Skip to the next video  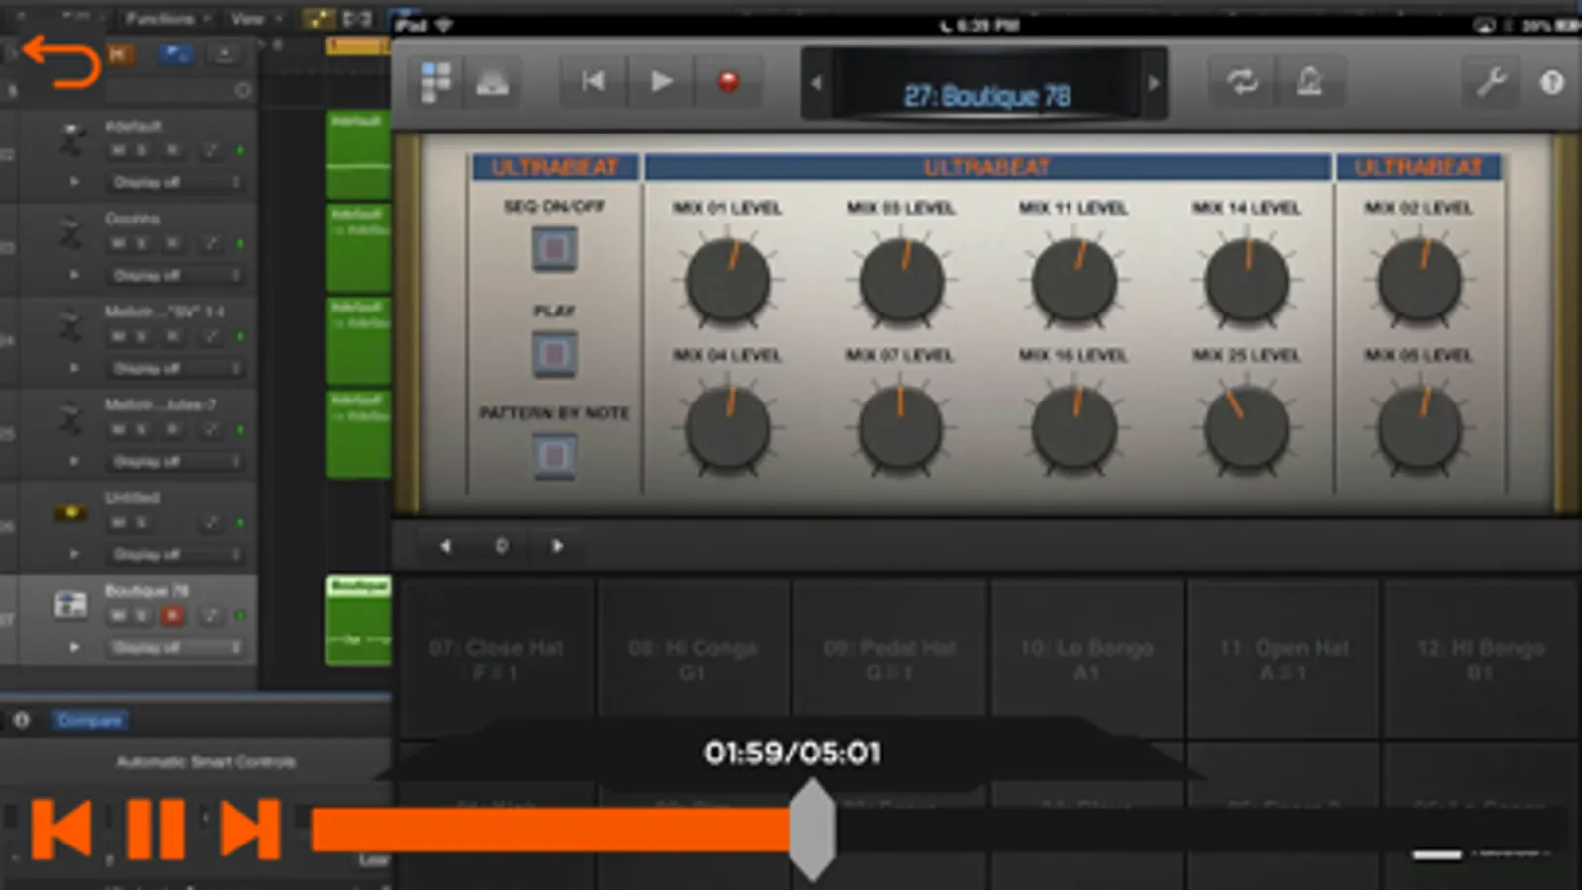(x=250, y=829)
